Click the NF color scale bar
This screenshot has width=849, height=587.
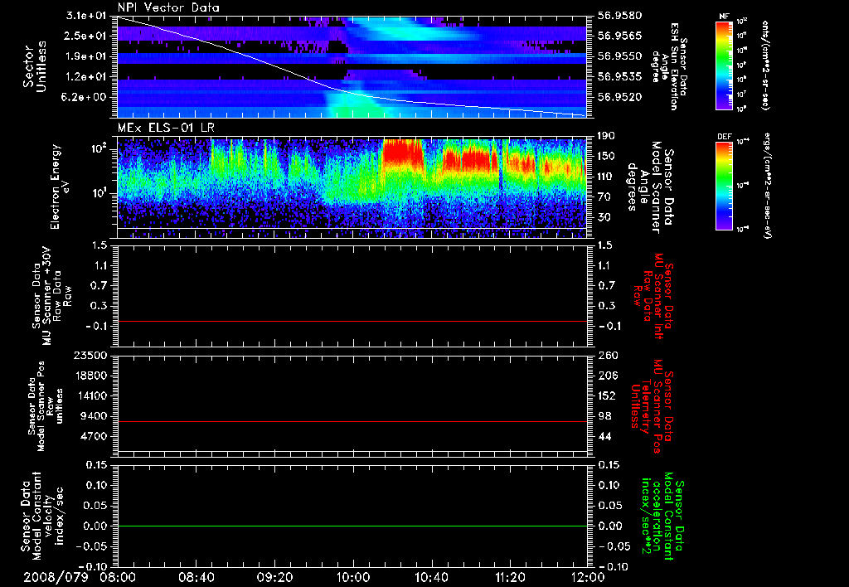tap(725, 65)
